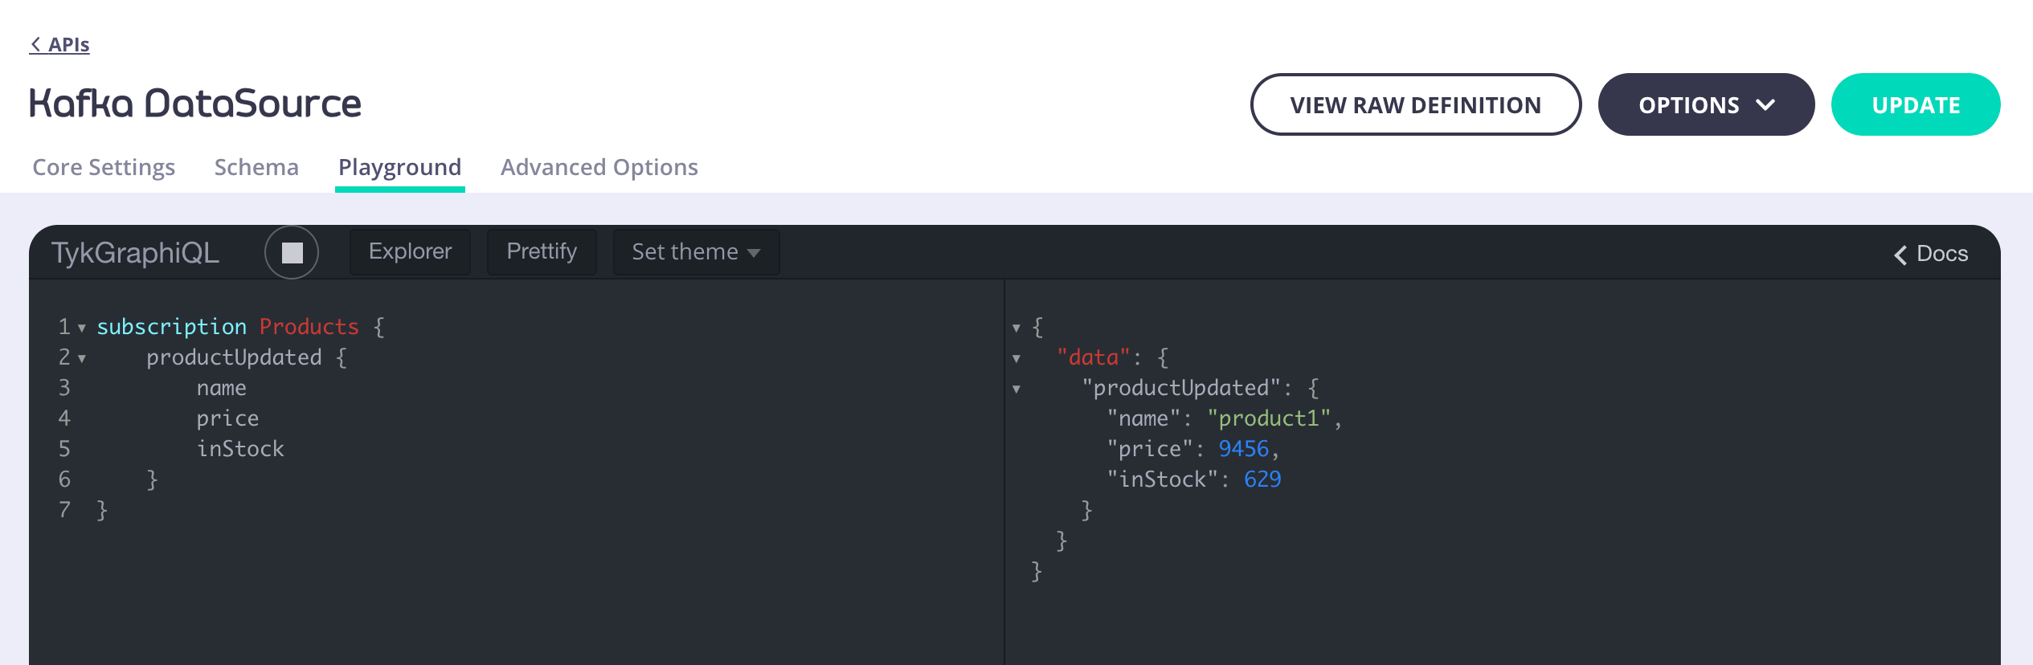Click the 9456 price value
2033x665 pixels.
tap(1243, 449)
